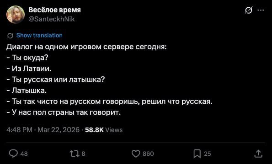Image resolution: width=272 pixels, height=164 pixels.
Task: Click the Show translation link
Action: click(39, 36)
